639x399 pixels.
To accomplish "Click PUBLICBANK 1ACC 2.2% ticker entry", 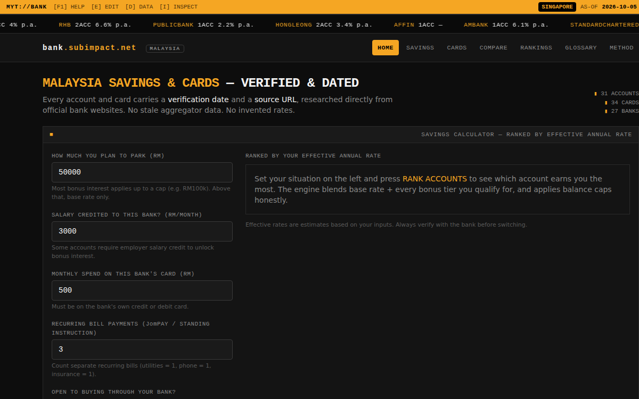I will click(203, 25).
